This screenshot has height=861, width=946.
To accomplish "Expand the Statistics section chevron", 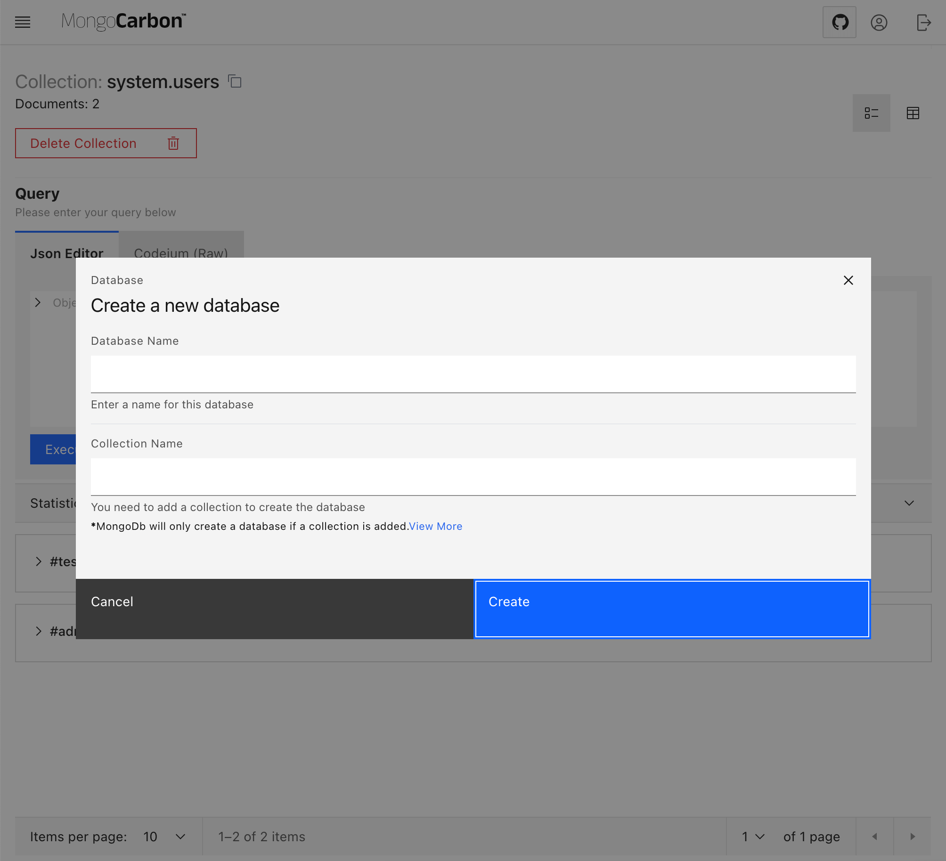I will [x=909, y=503].
